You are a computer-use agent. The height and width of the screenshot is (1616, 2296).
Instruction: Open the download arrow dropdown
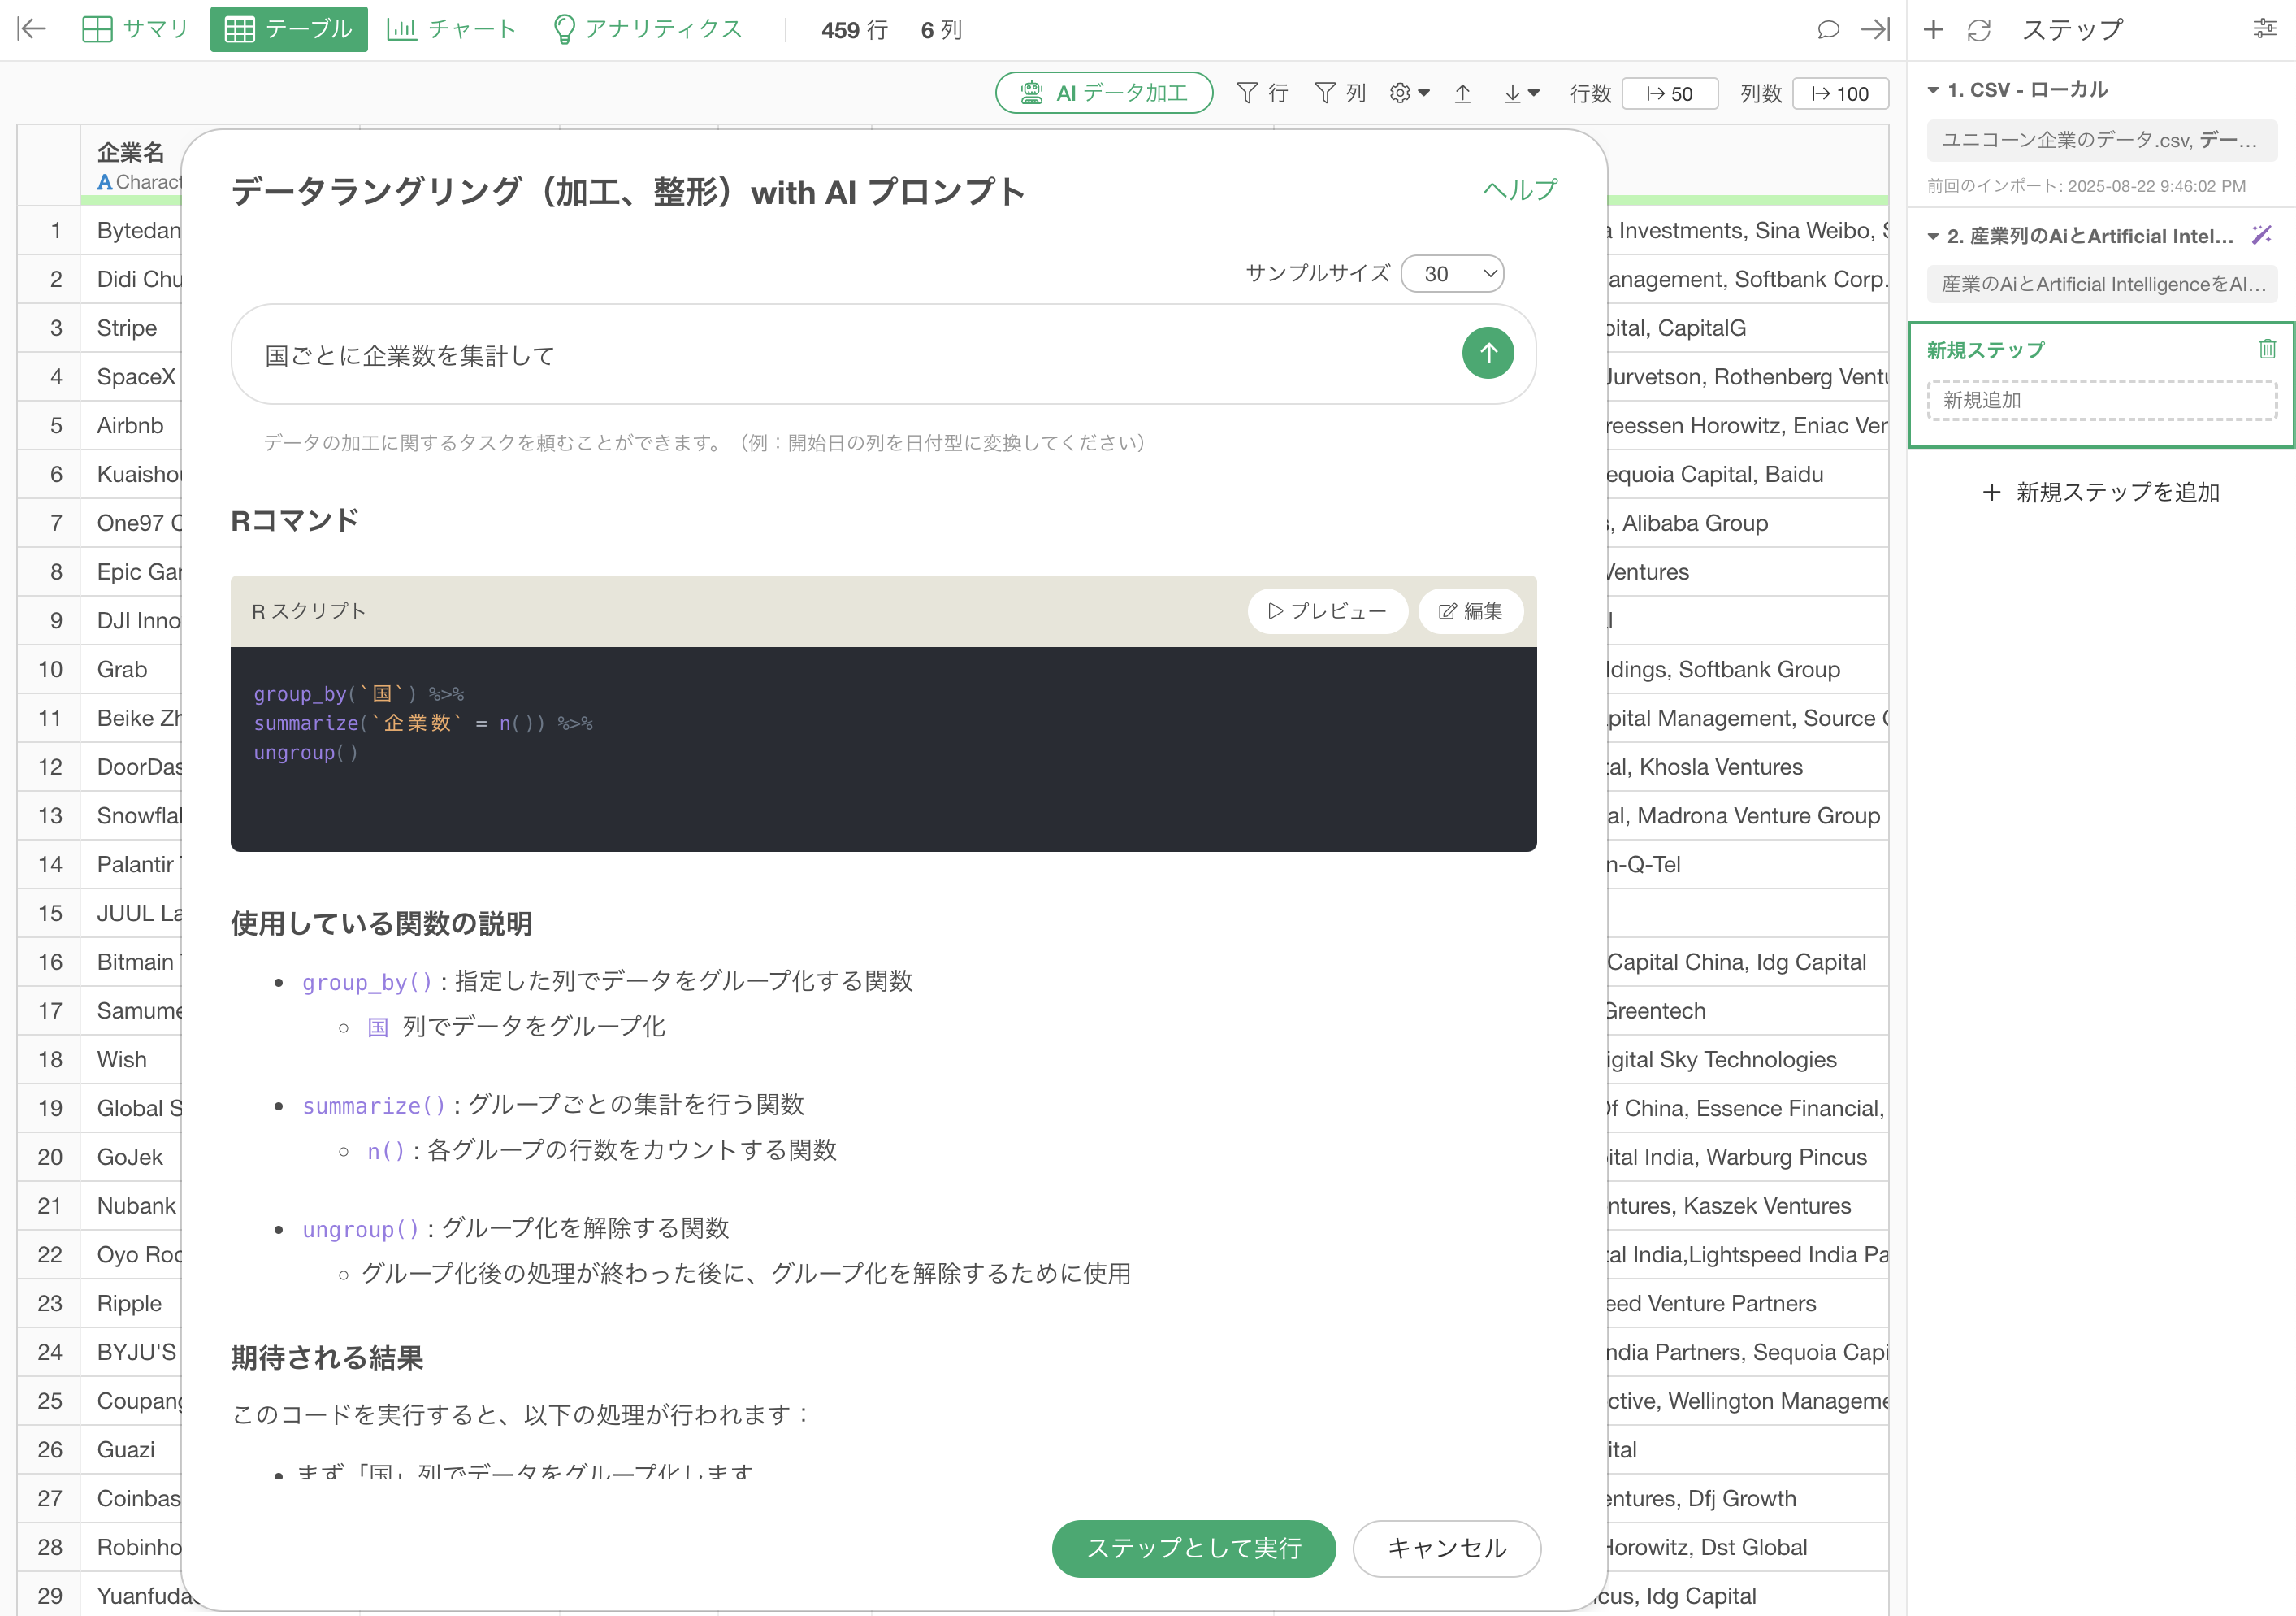[x=1521, y=93]
